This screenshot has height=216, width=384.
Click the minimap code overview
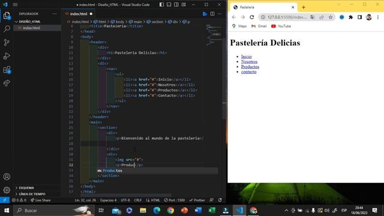(214, 35)
